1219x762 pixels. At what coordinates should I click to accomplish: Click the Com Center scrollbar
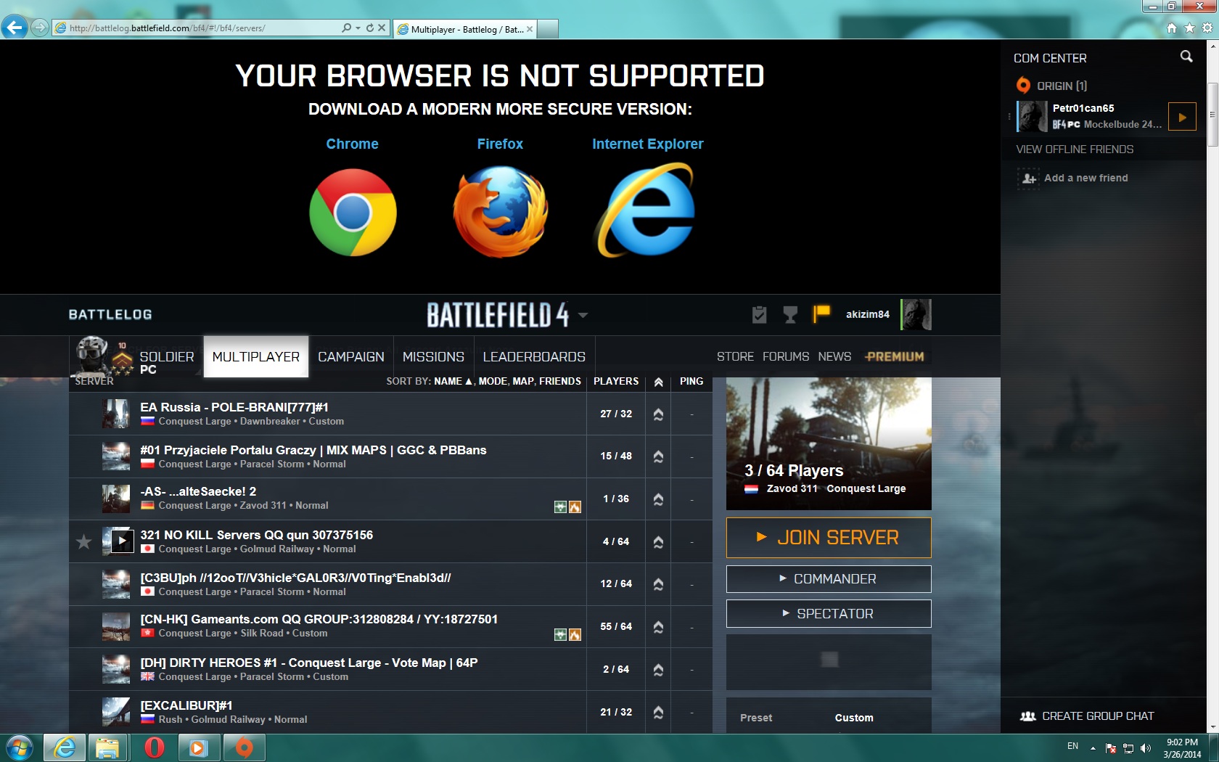(1212, 116)
